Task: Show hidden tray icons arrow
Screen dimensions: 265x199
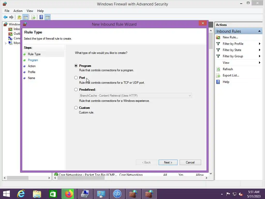Action: [x=222, y=194]
